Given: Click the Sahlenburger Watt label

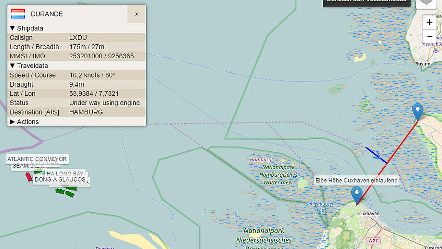Looking at the screenshot, I should 320,207.
